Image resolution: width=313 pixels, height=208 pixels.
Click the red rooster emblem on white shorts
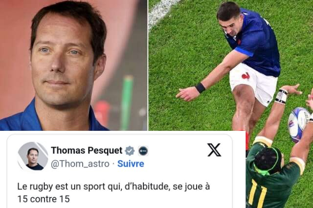point(246,76)
